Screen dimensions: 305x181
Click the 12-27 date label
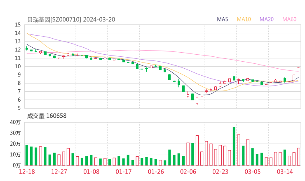coord(59,172)
